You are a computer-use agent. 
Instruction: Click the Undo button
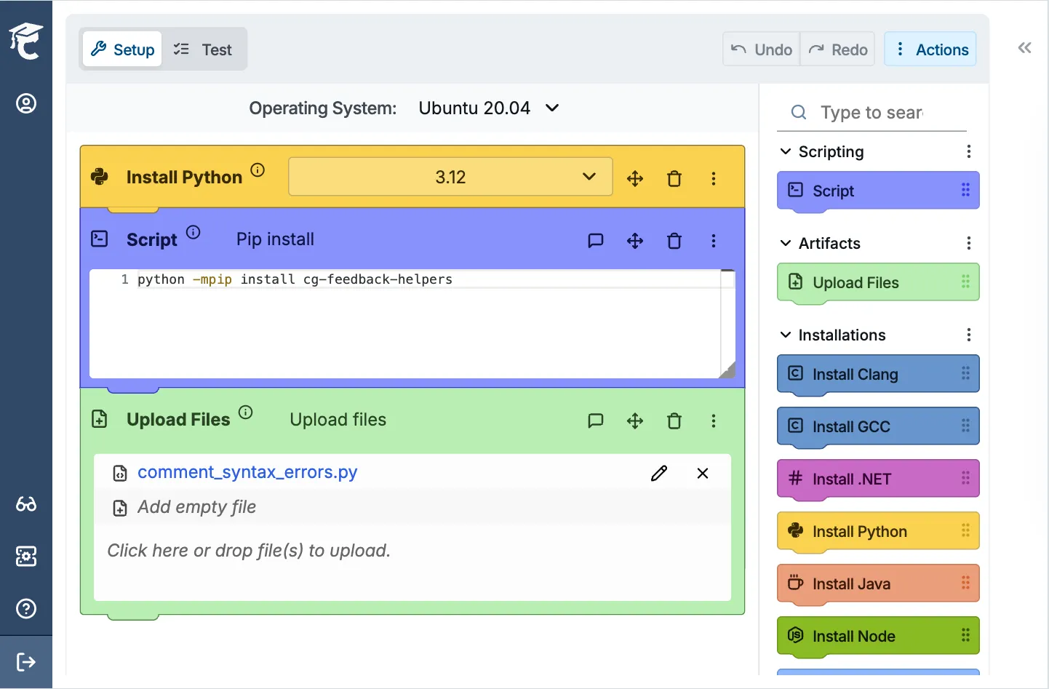tap(760, 49)
